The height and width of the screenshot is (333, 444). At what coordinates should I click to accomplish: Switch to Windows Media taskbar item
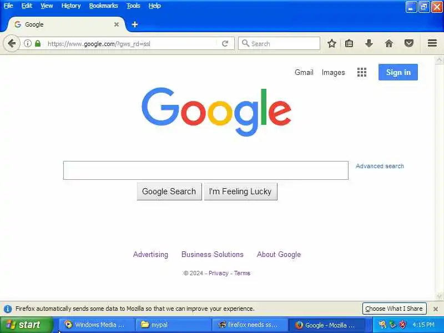96,325
